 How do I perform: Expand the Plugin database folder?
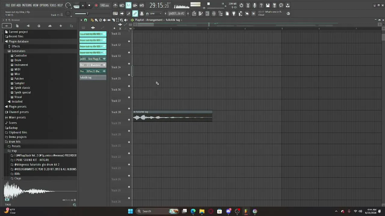(19, 41)
